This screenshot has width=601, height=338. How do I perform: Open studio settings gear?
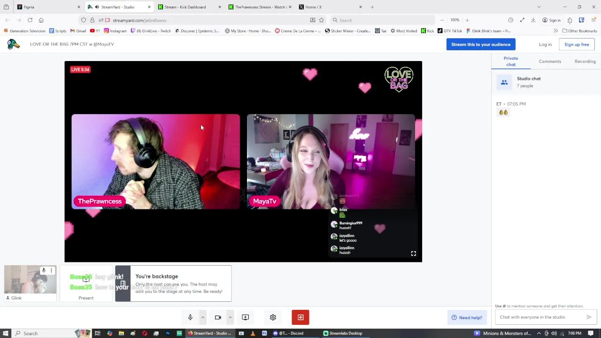(x=273, y=317)
